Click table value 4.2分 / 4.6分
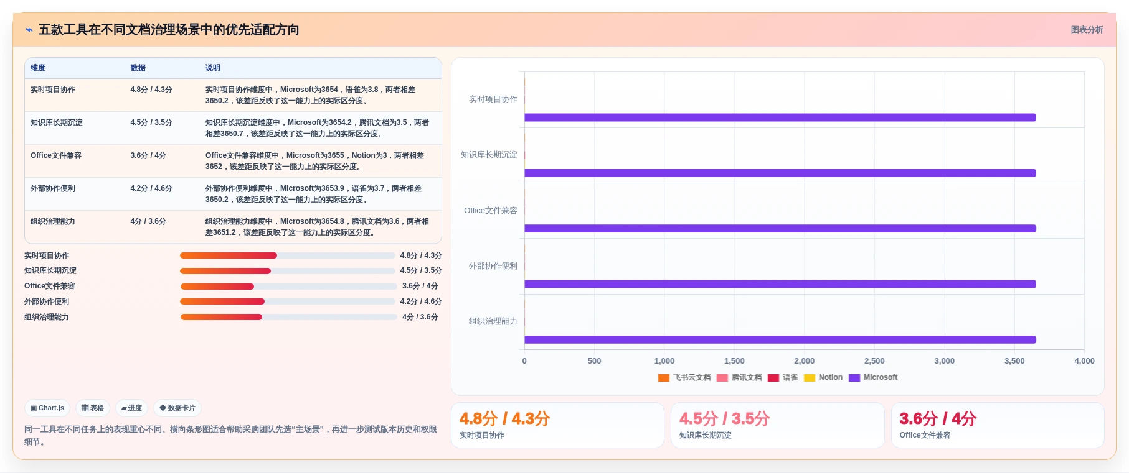This screenshot has height=473, width=1129. click(x=151, y=188)
